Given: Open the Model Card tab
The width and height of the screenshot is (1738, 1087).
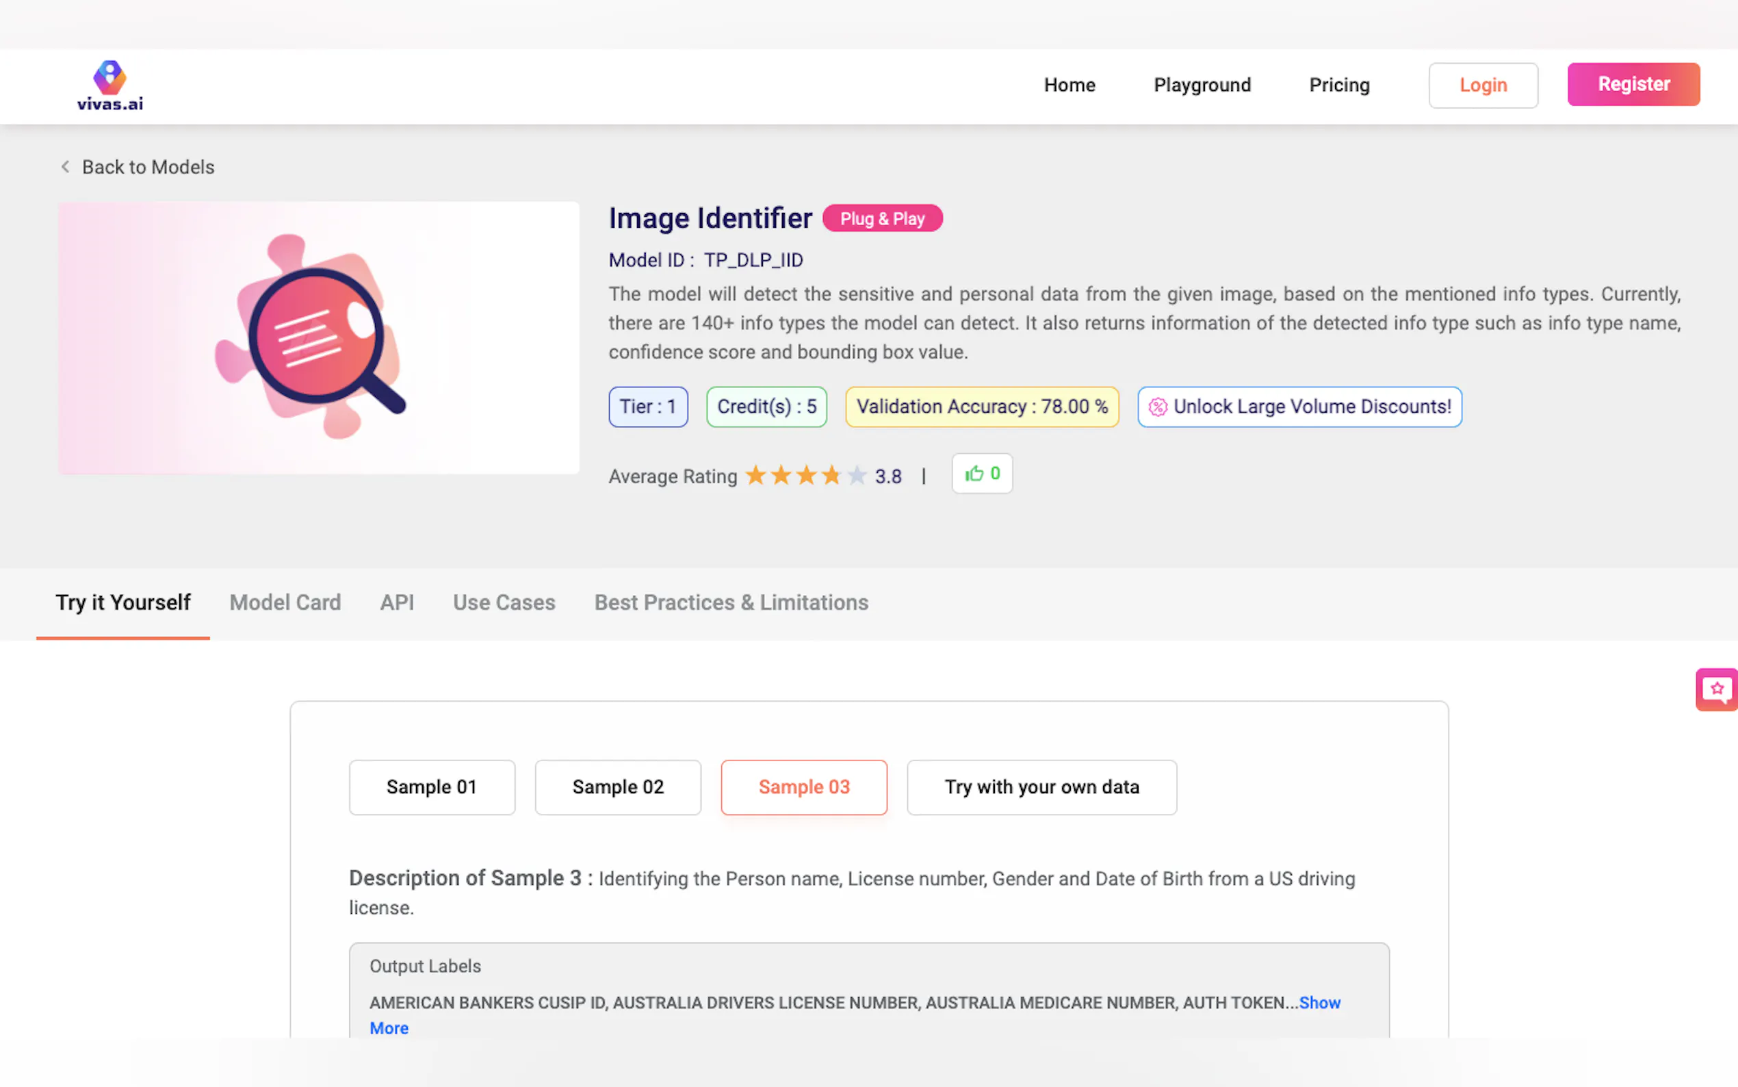Looking at the screenshot, I should pos(285,602).
